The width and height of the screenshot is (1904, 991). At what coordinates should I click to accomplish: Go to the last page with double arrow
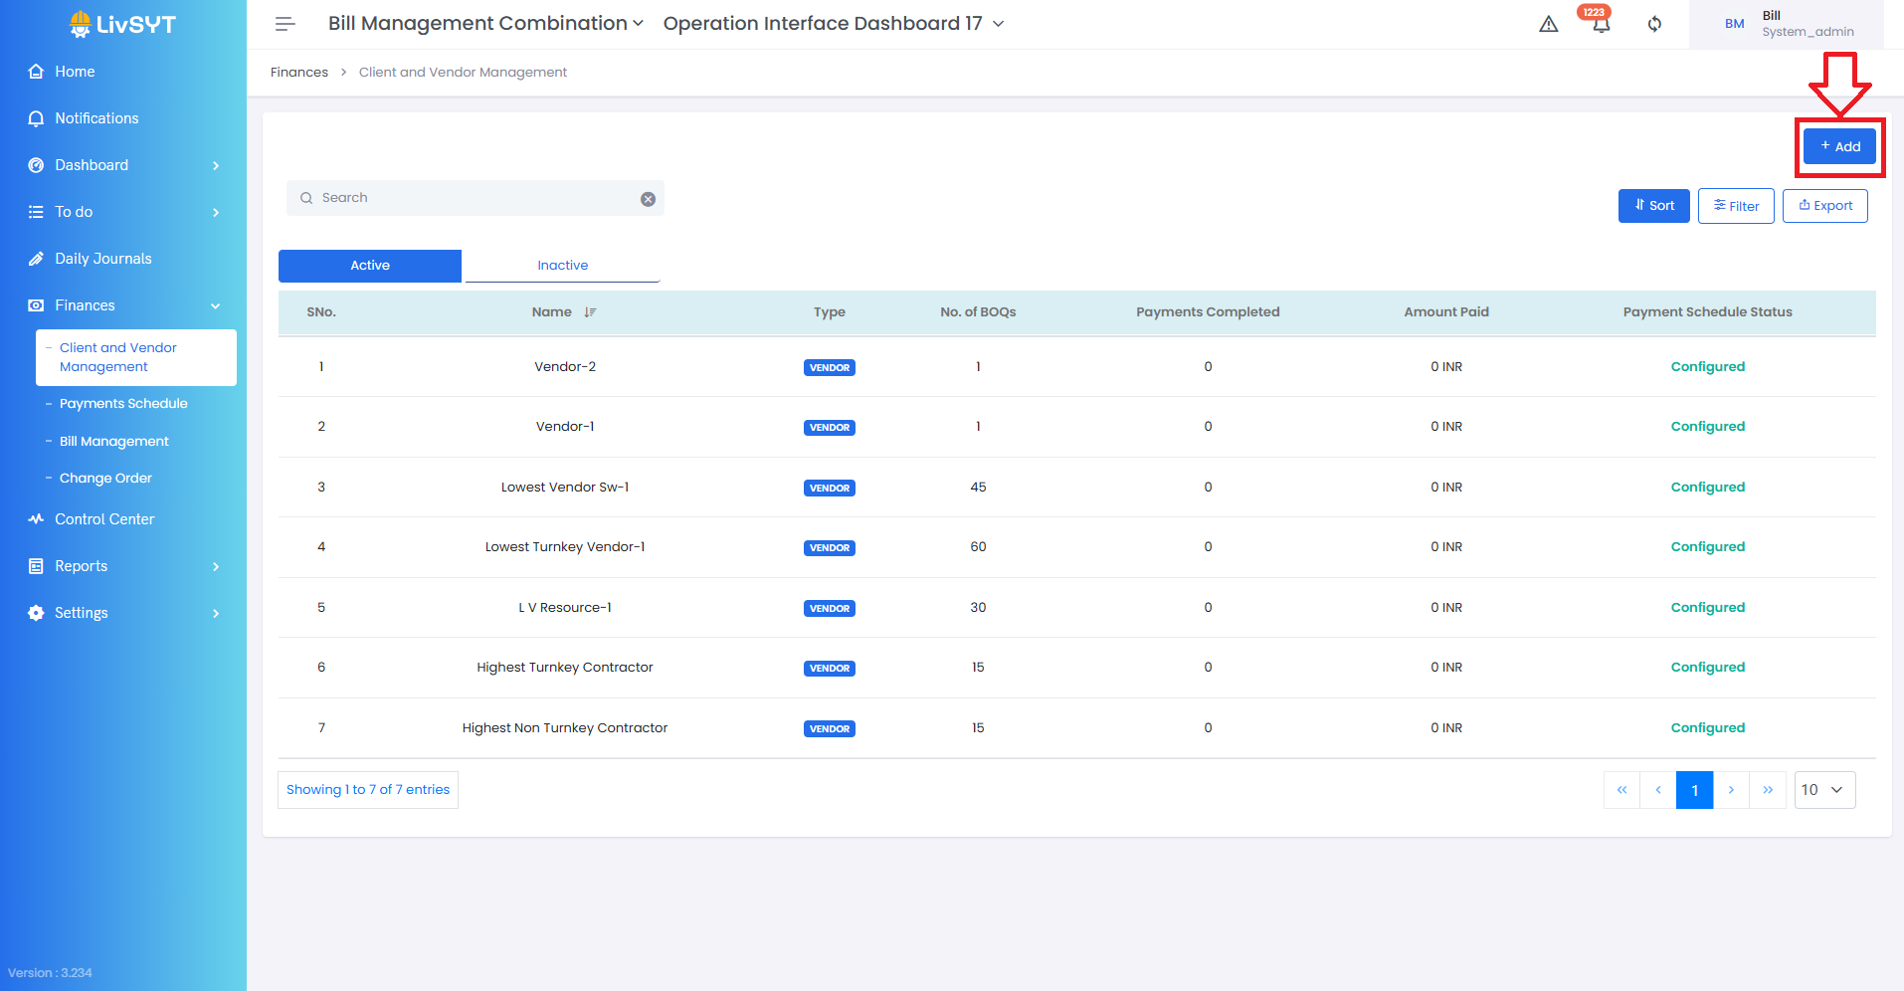[1768, 790]
